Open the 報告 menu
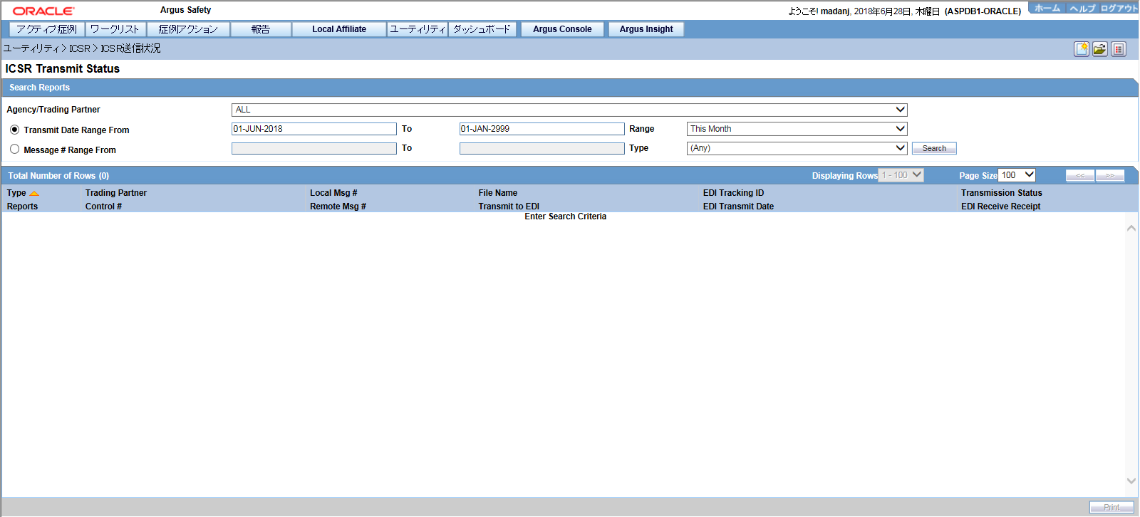 tap(261, 29)
